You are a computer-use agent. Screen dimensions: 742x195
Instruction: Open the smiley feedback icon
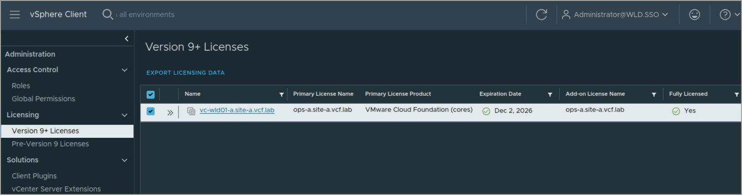tap(694, 15)
